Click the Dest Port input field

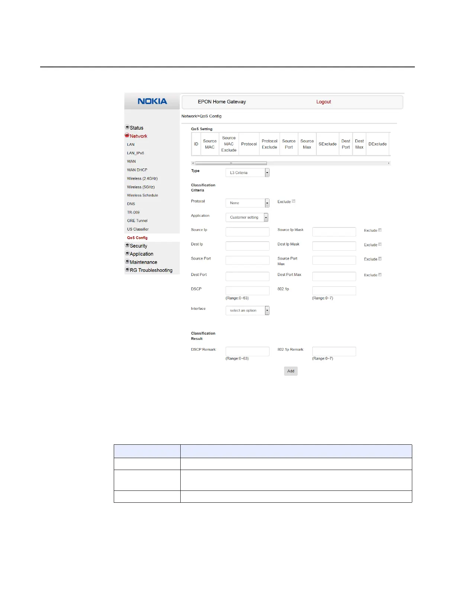click(x=248, y=276)
